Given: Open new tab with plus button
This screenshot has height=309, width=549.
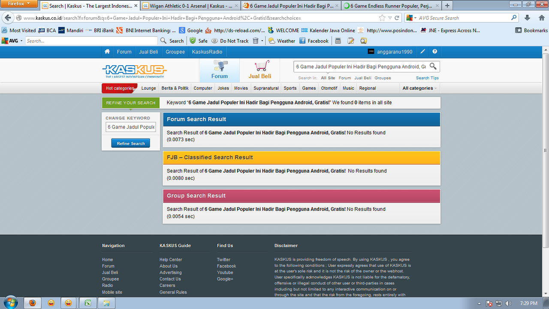Looking at the screenshot, I should pos(447,6).
